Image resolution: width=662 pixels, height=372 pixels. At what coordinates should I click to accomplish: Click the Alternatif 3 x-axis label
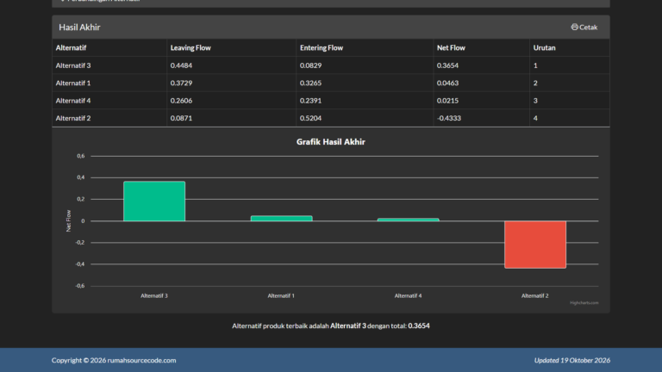[x=154, y=295]
